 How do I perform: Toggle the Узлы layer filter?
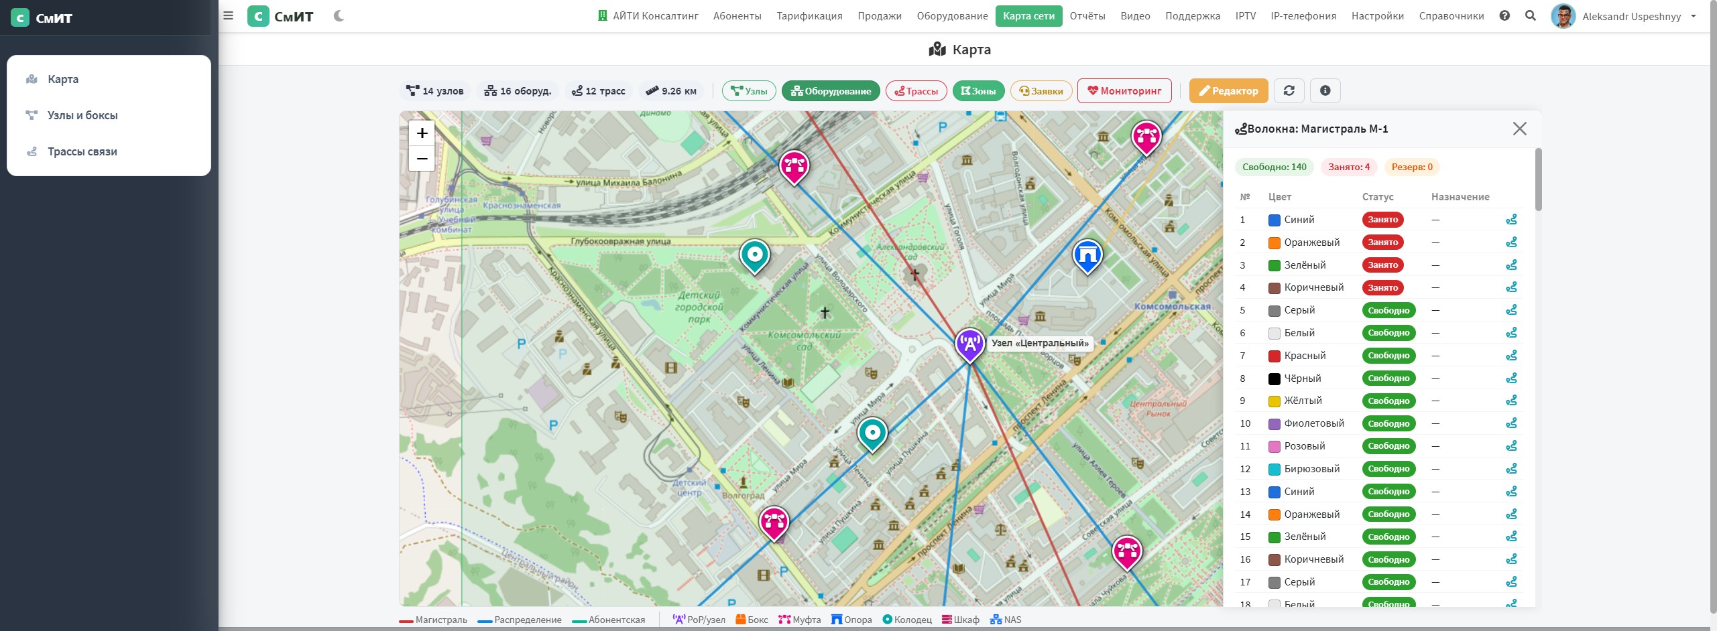pos(749,91)
